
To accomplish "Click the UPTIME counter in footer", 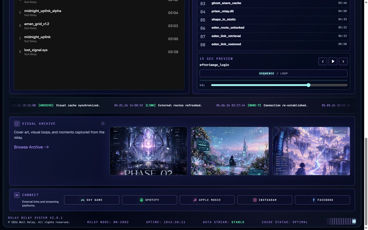I will point(166,222).
